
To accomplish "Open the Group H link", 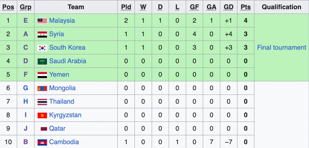I will (x=25, y=102).
